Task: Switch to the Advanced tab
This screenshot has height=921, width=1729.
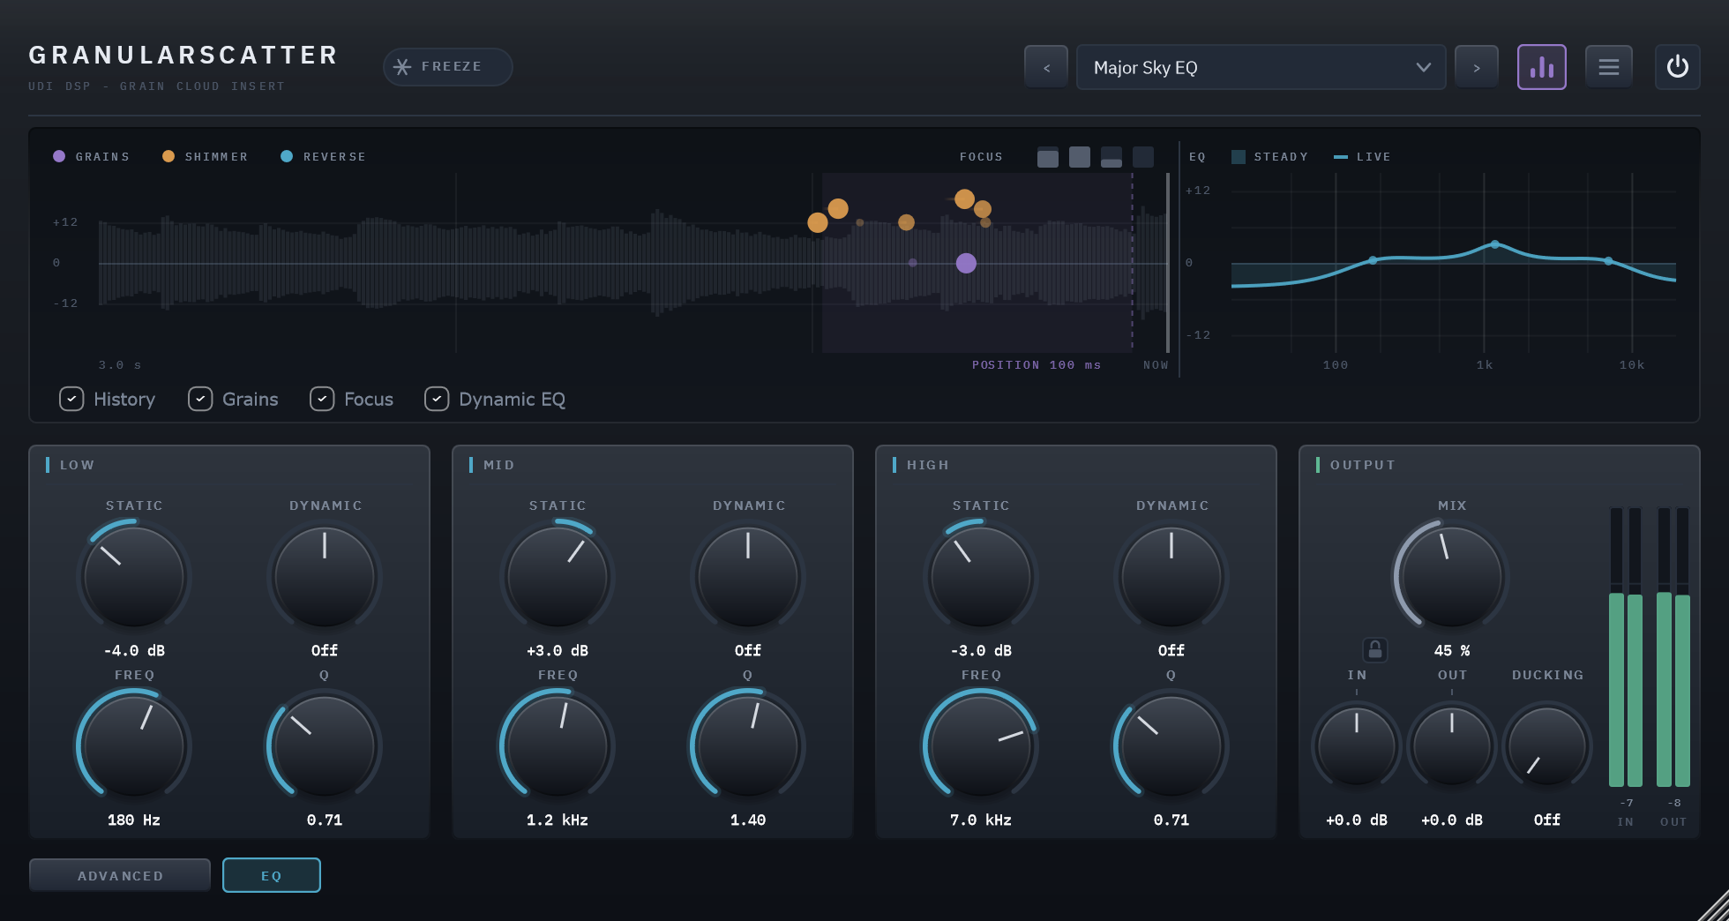Action: [x=120, y=875]
